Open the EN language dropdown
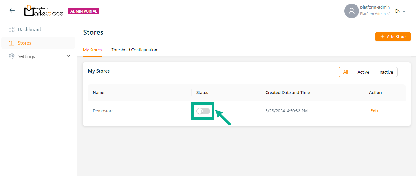Viewport: 416px width, 180px height. tap(400, 11)
